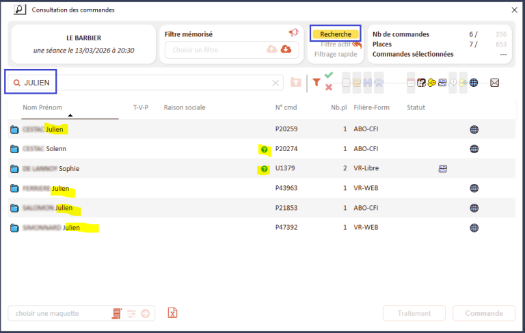The image size is (525, 333).
Task: Toggle the empty square status filter
Action: coord(346,83)
